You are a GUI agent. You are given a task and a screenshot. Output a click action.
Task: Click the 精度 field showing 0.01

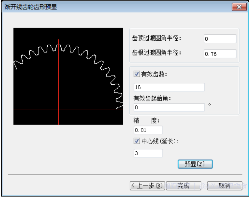[148, 130]
